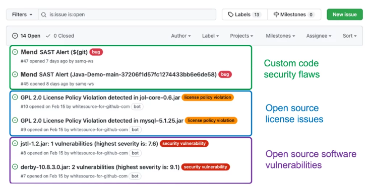Click security vulnerability label on derby issue
Image resolution: width=373 pixels, height=193 pixels.
[206, 167]
